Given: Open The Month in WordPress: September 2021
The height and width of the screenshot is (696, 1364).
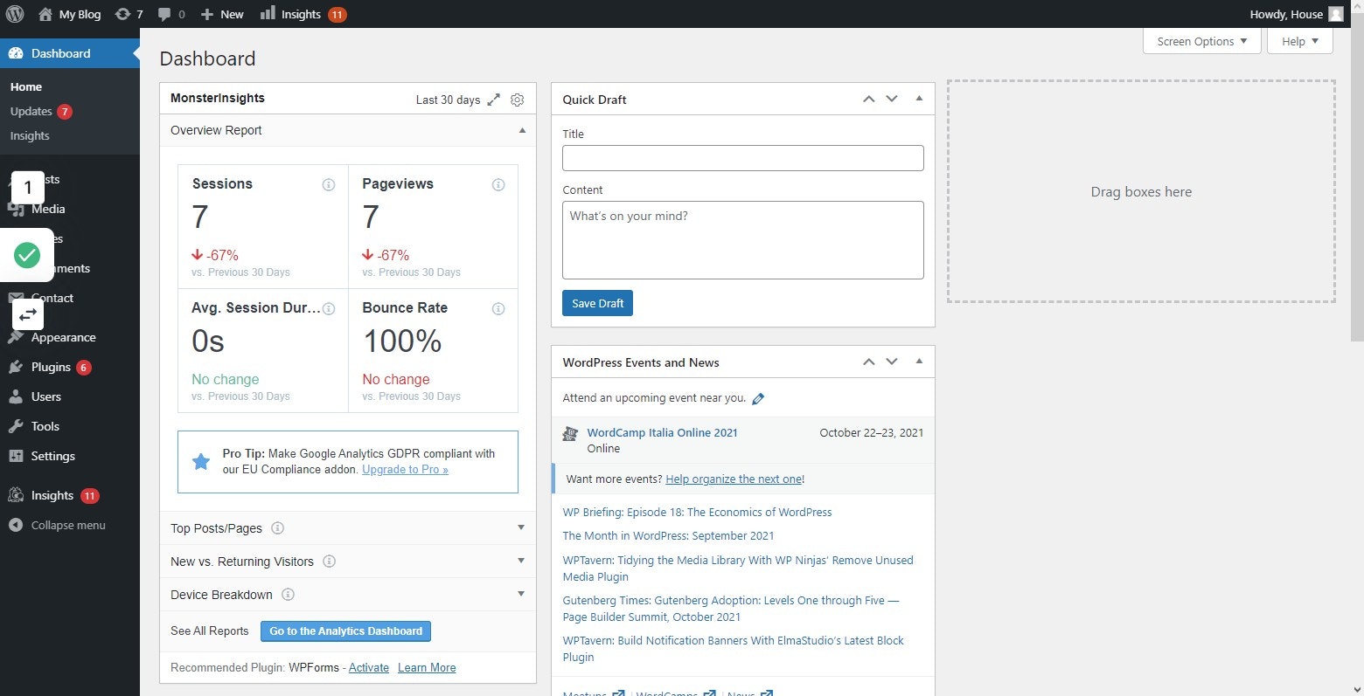Looking at the screenshot, I should (x=668, y=535).
